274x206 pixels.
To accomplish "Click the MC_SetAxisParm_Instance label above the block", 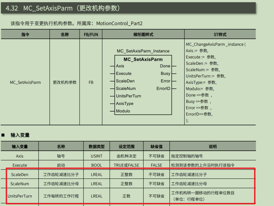I will point(143,51).
